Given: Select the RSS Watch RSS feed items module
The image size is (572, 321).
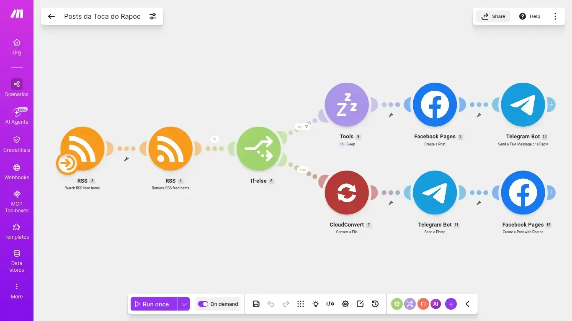Looking at the screenshot, I should (x=82, y=149).
